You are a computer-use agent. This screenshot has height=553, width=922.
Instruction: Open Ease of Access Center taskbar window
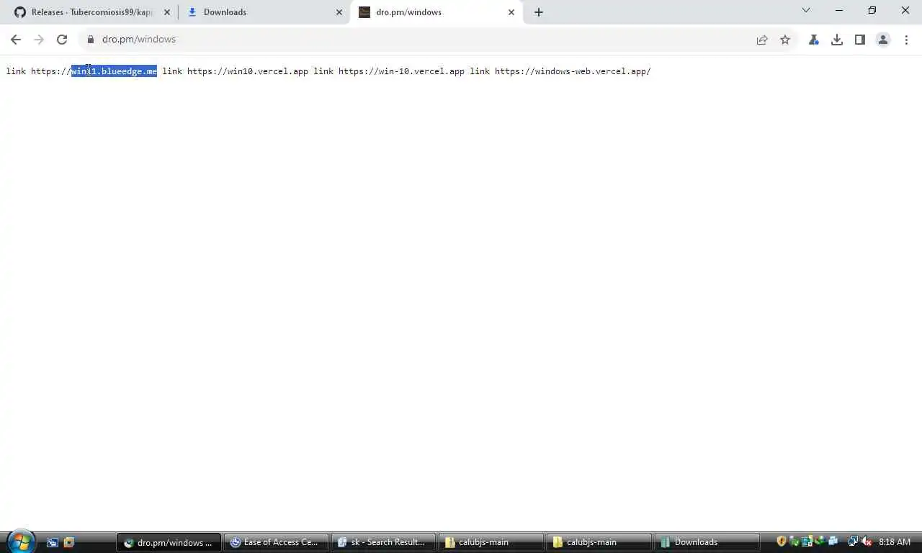pos(276,542)
